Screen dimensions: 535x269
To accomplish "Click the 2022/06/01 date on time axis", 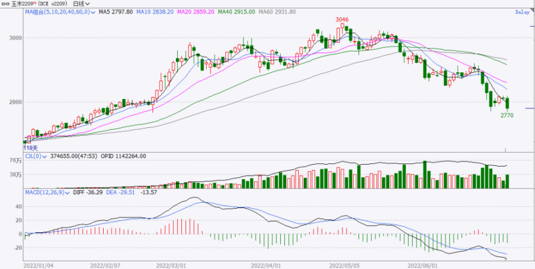I will pyautogui.click(x=432, y=265).
